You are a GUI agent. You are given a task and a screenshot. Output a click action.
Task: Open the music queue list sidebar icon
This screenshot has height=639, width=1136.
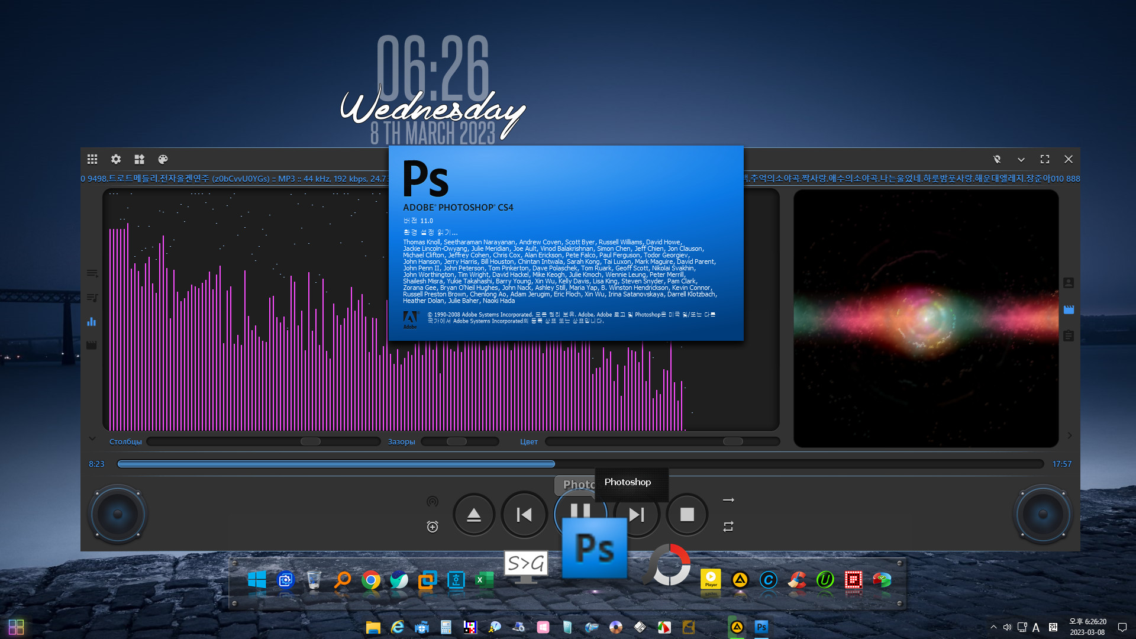[x=92, y=298]
